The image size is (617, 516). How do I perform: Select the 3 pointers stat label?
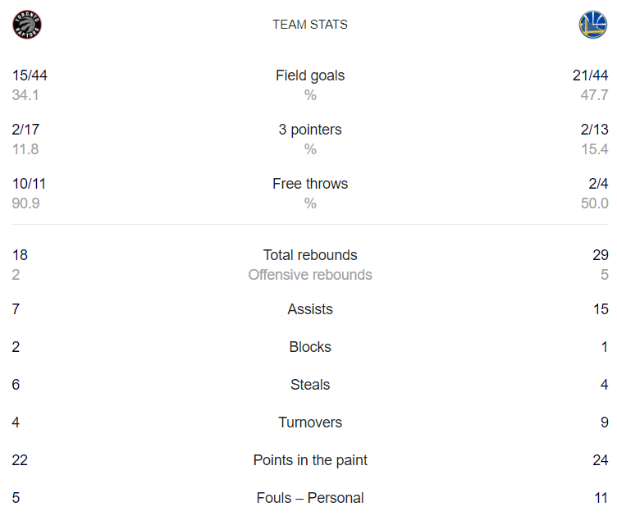click(x=310, y=130)
